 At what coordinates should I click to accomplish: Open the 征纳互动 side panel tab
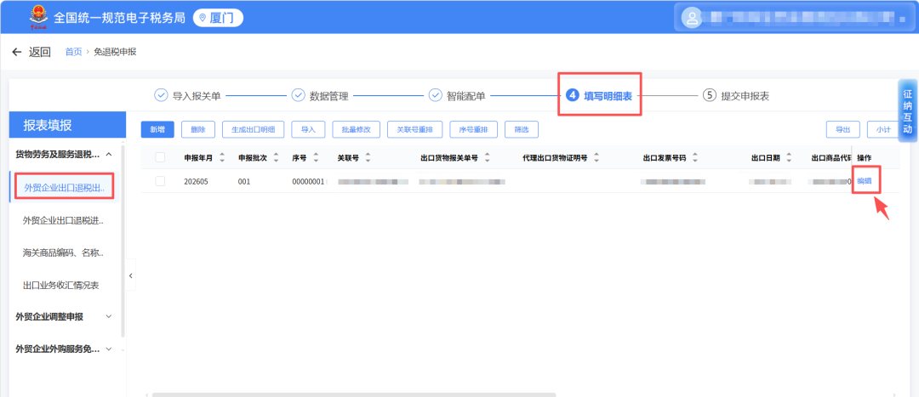tap(907, 111)
